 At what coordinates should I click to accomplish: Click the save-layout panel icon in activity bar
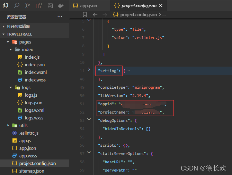50,6
